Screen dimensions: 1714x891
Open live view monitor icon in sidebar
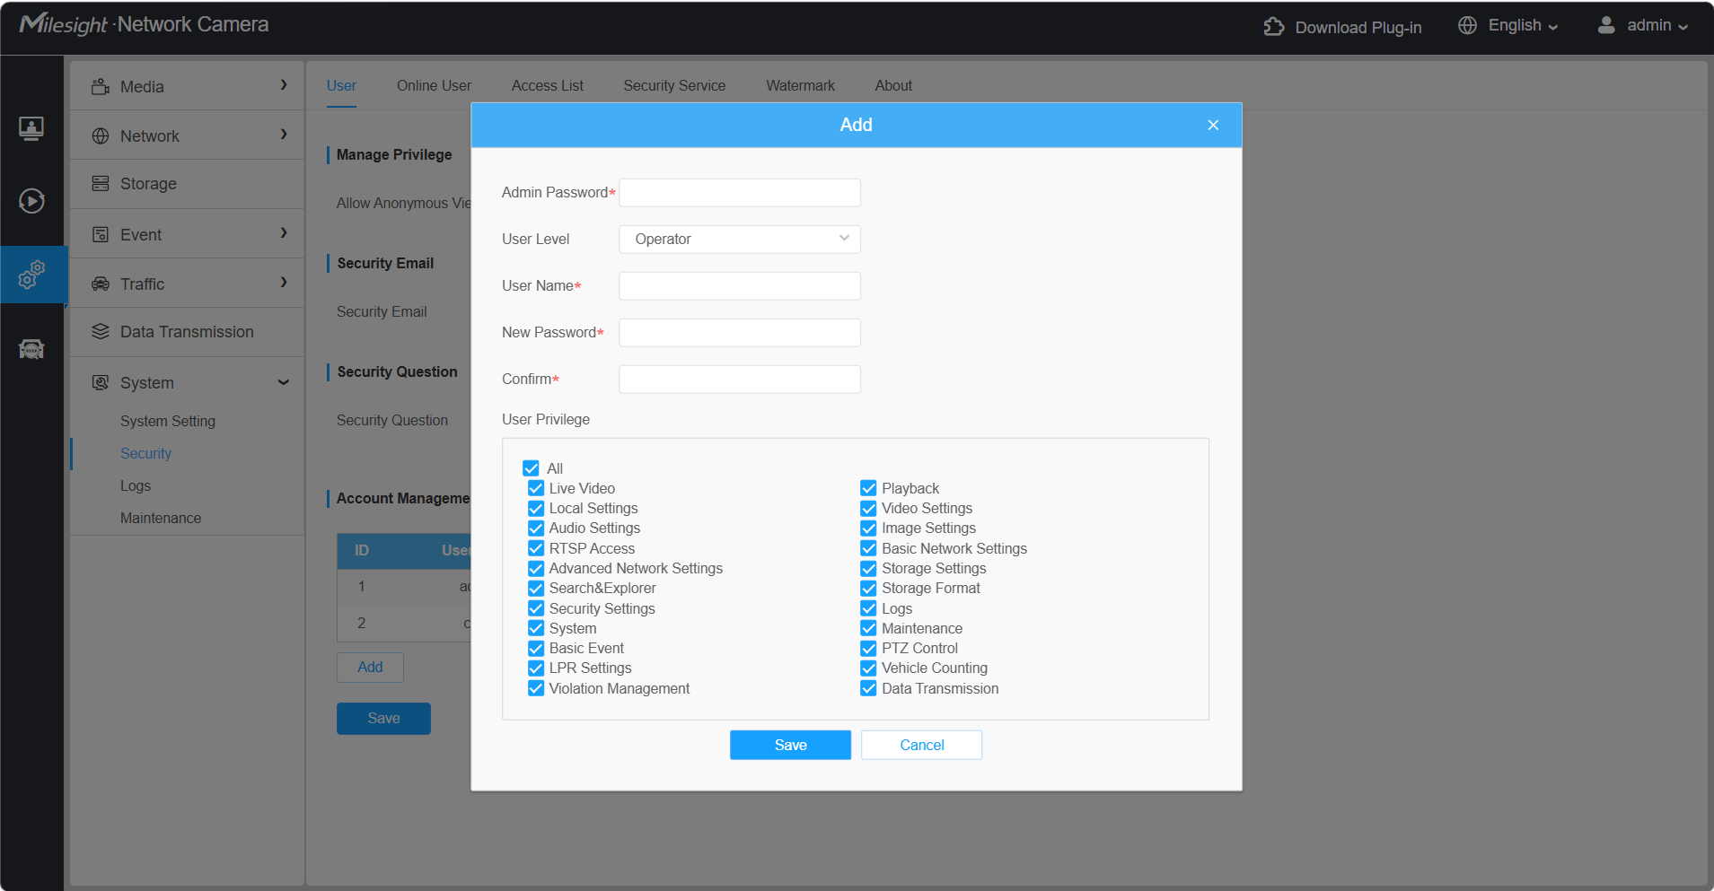pyautogui.click(x=31, y=128)
